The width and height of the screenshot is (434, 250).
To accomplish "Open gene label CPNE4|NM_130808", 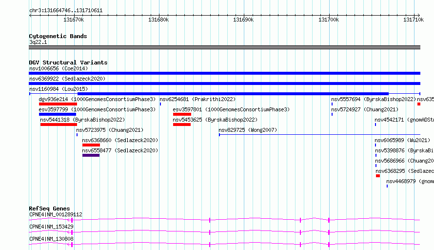I will click(51, 239).
